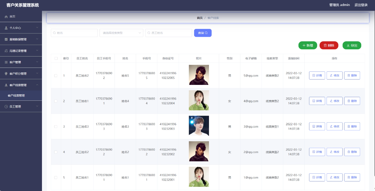The height and width of the screenshot is (191, 375).
Task: Open the 客户线索管理 submenu item
Action: coord(16,96)
